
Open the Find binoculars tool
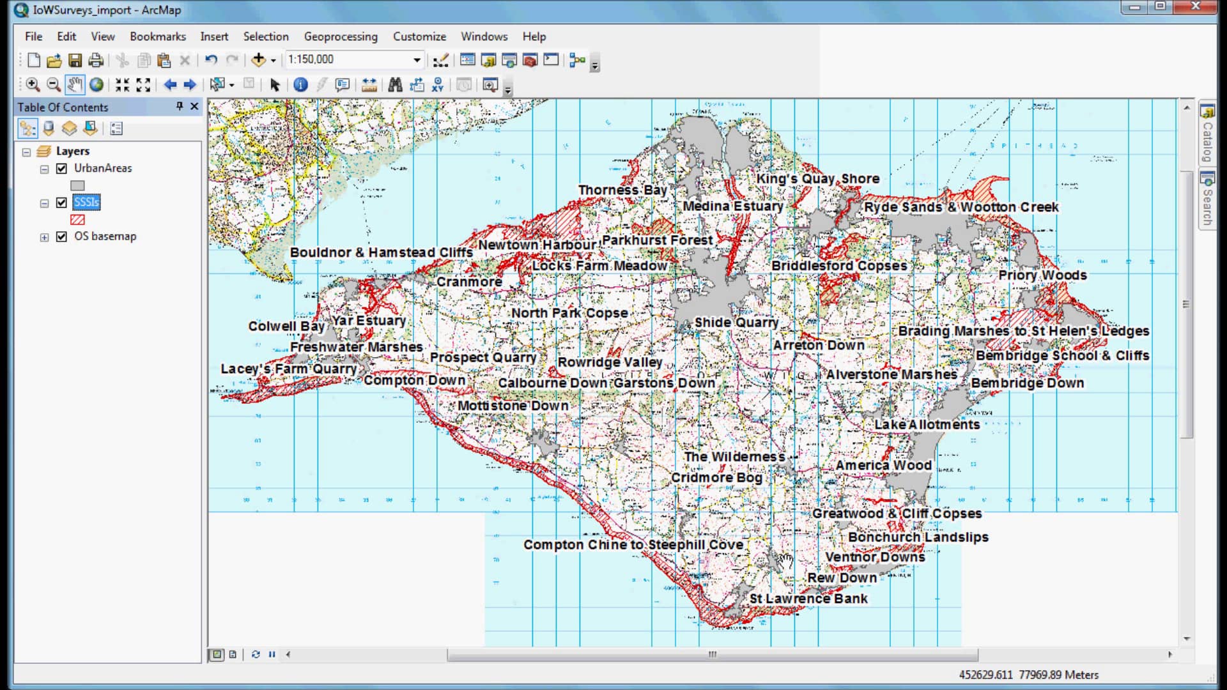(395, 84)
